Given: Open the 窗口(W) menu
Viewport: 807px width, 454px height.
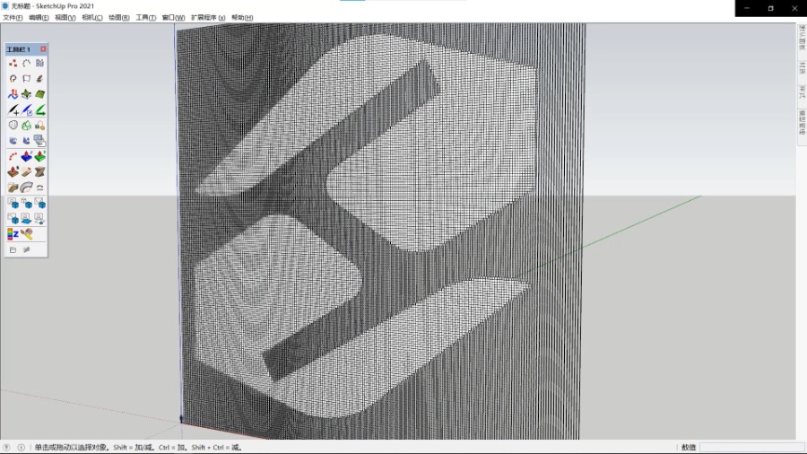Looking at the screenshot, I should (x=173, y=18).
